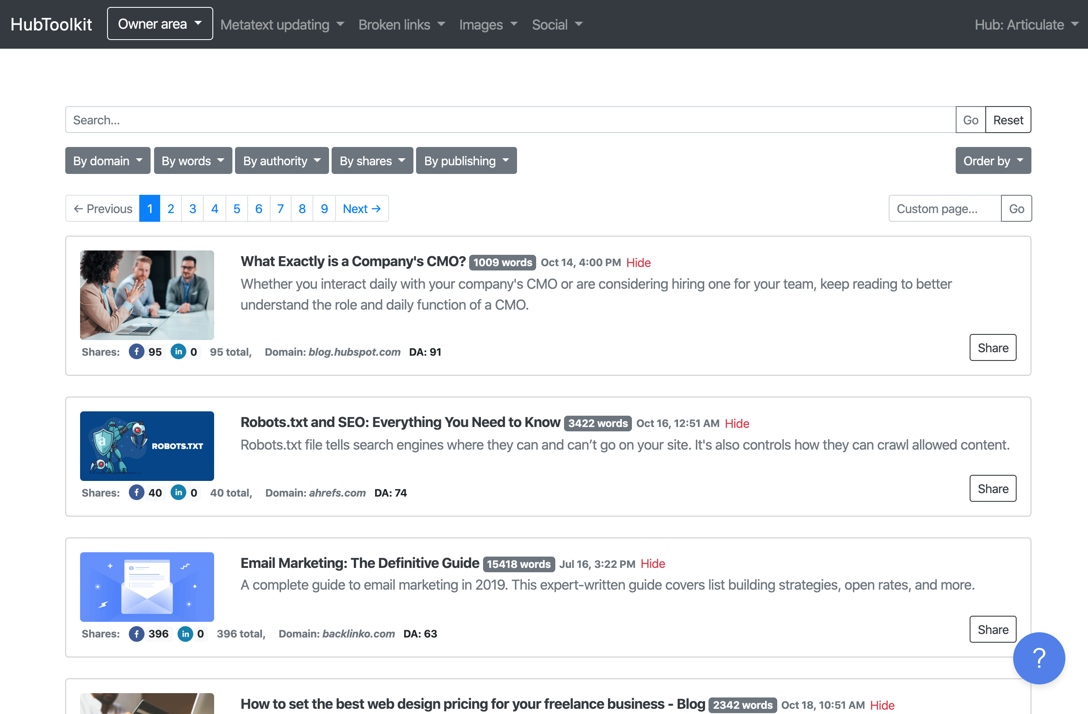Viewport: 1088px width, 714px height.
Task: Expand the By authority filter
Action: coord(282,160)
